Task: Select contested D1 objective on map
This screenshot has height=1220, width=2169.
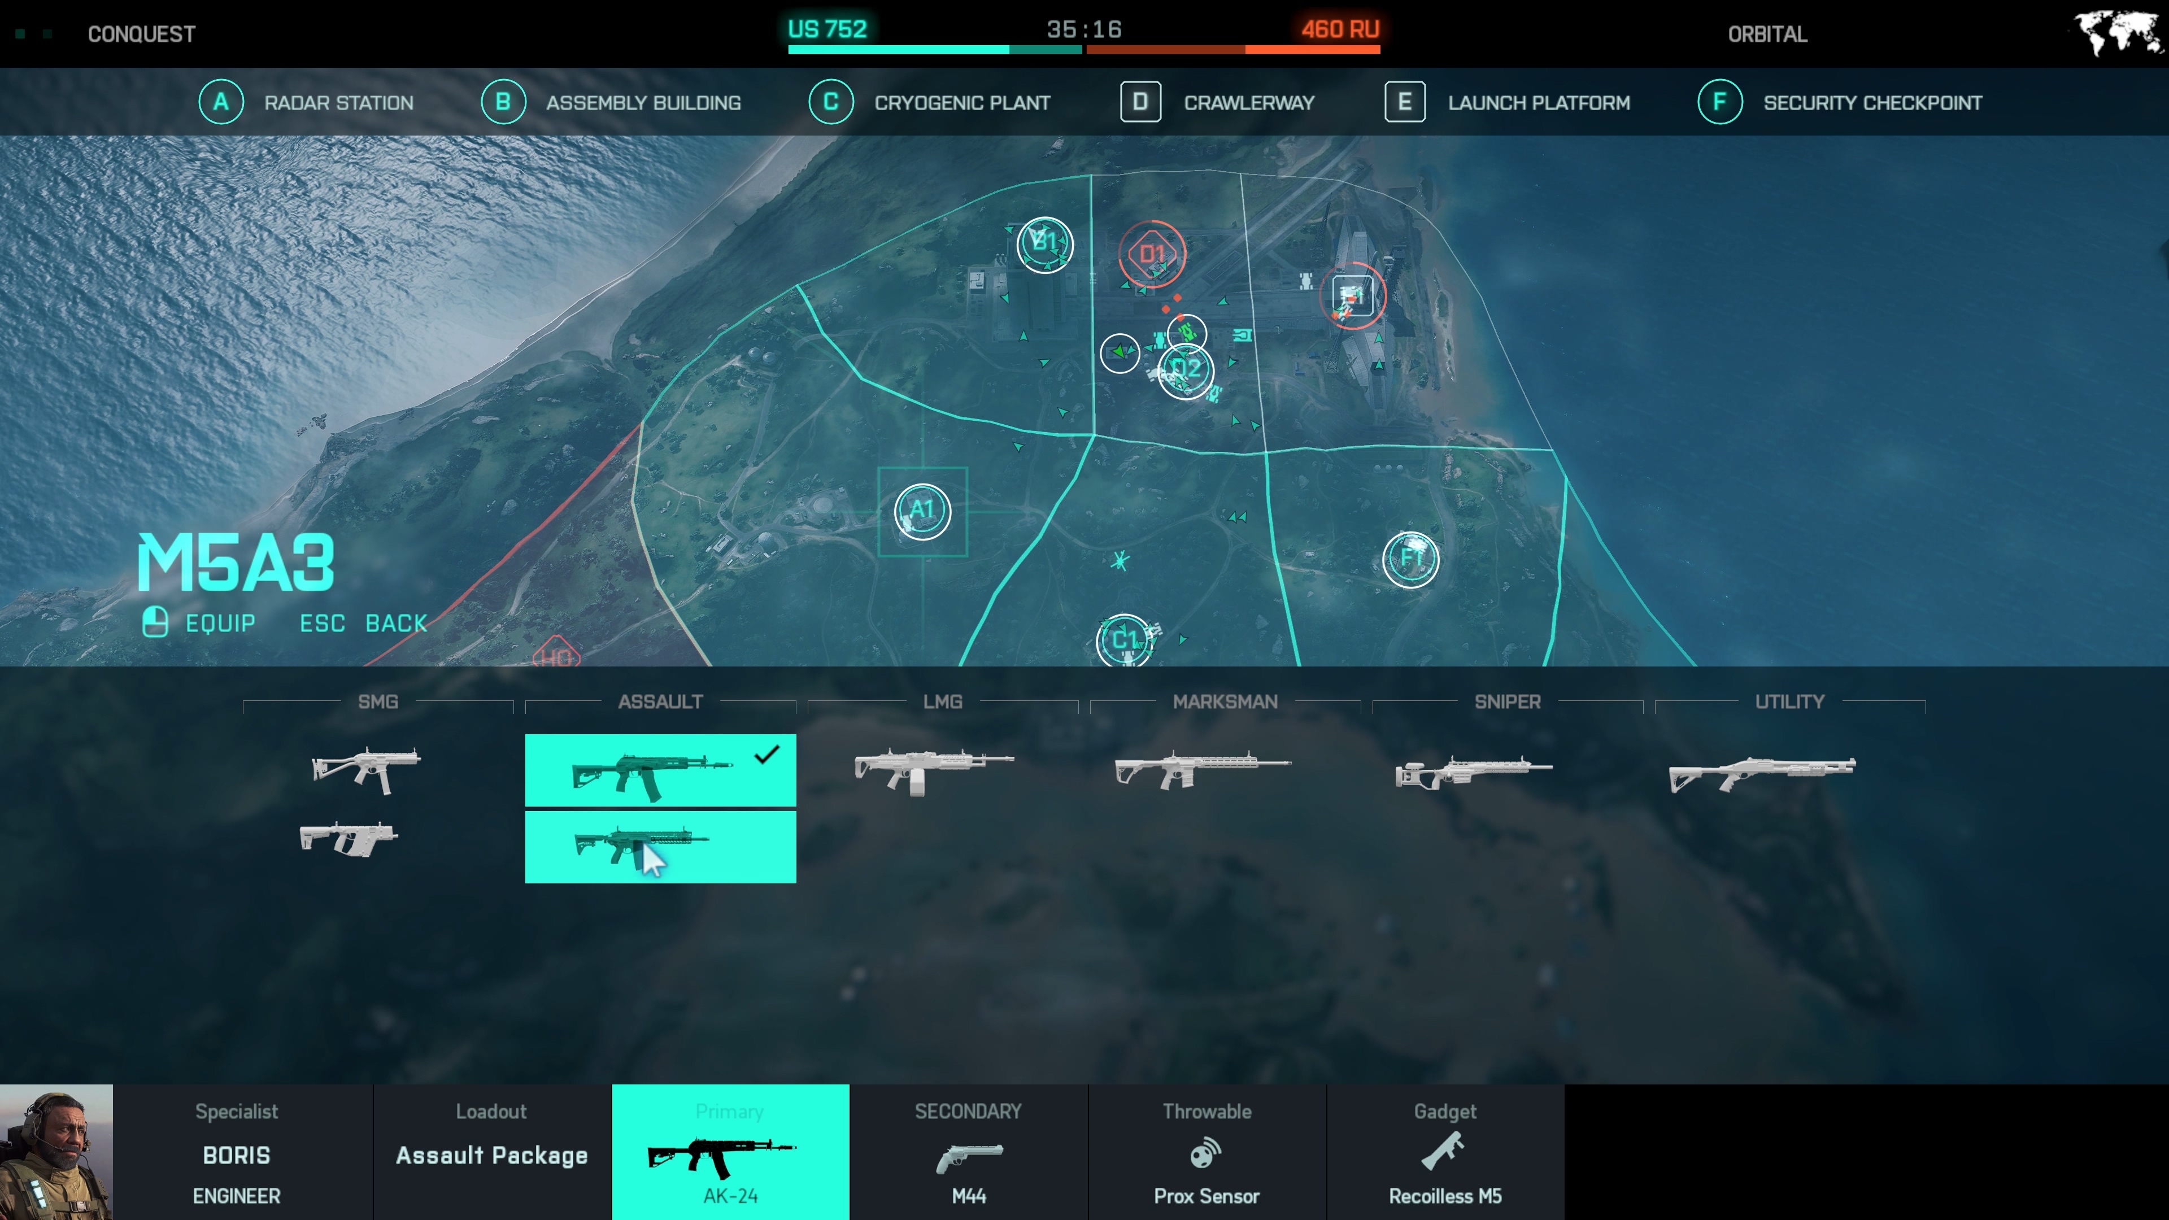Action: point(1152,254)
